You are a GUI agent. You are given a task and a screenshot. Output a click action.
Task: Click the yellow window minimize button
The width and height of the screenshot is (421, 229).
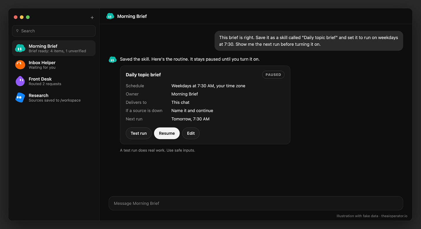22,17
